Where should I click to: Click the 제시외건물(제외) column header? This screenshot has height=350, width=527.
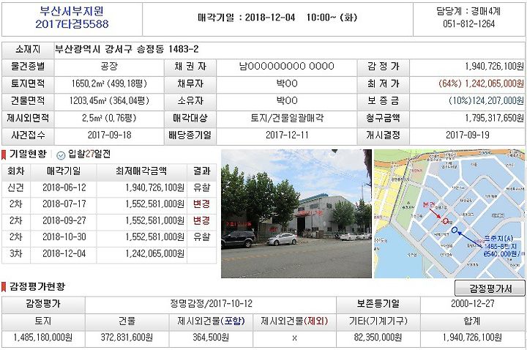[x=294, y=321]
